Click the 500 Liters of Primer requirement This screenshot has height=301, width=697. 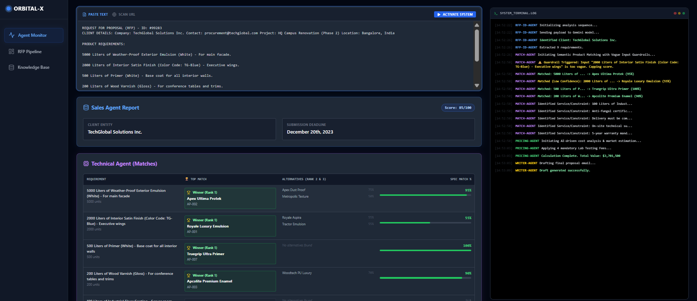(132, 249)
